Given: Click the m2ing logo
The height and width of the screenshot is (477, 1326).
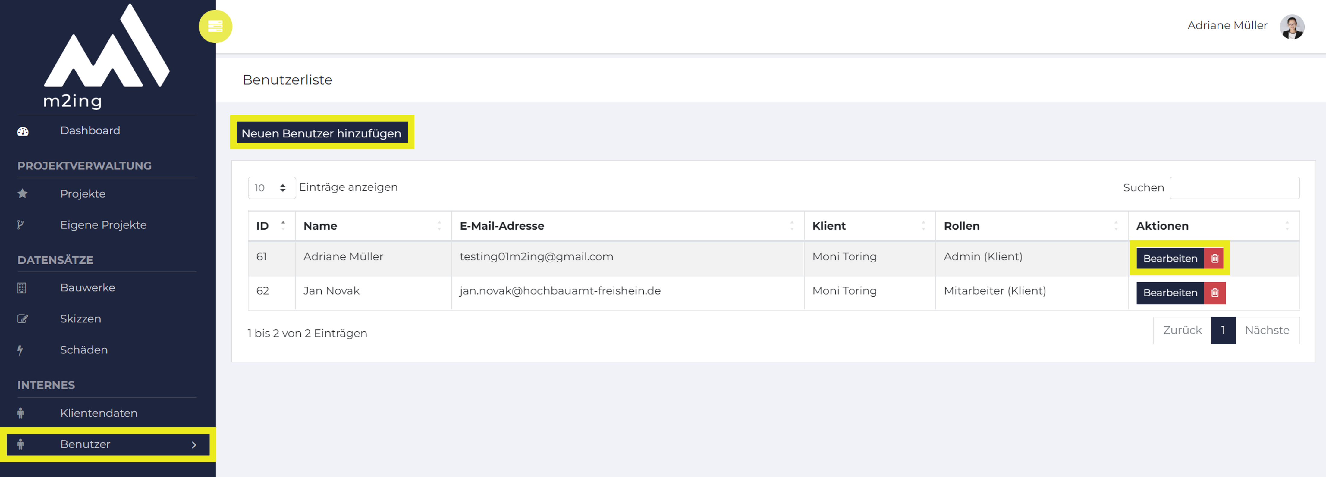Looking at the screenshot, I should pyautogui.click(x=107, y=56).
